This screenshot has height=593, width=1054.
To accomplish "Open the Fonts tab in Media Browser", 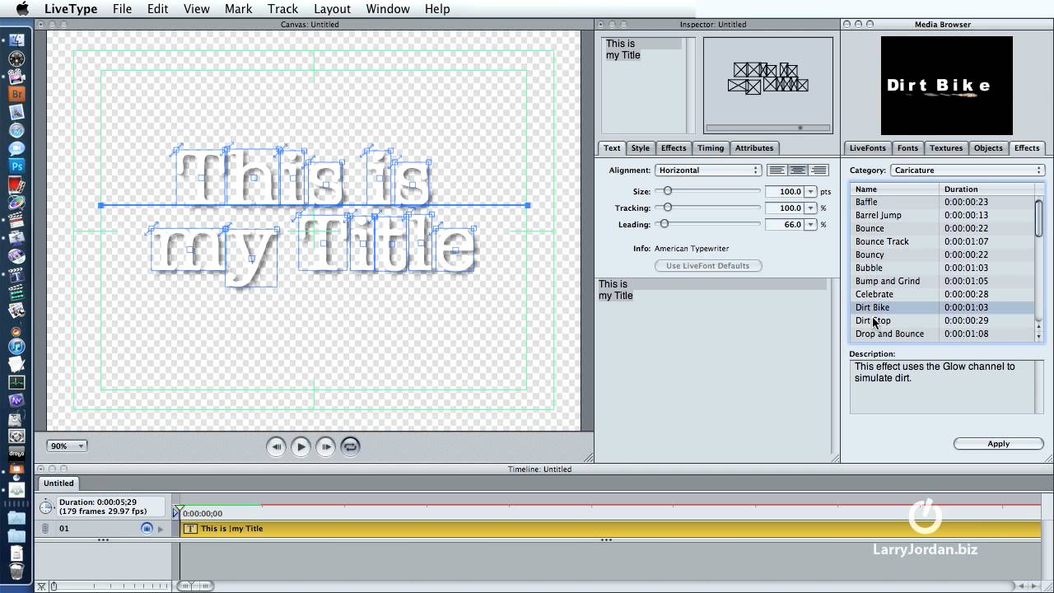I will click(x=907, y=148).
